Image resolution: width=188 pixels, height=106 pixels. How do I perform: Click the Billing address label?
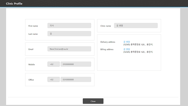pyautogui.click(x=107, y=49)
